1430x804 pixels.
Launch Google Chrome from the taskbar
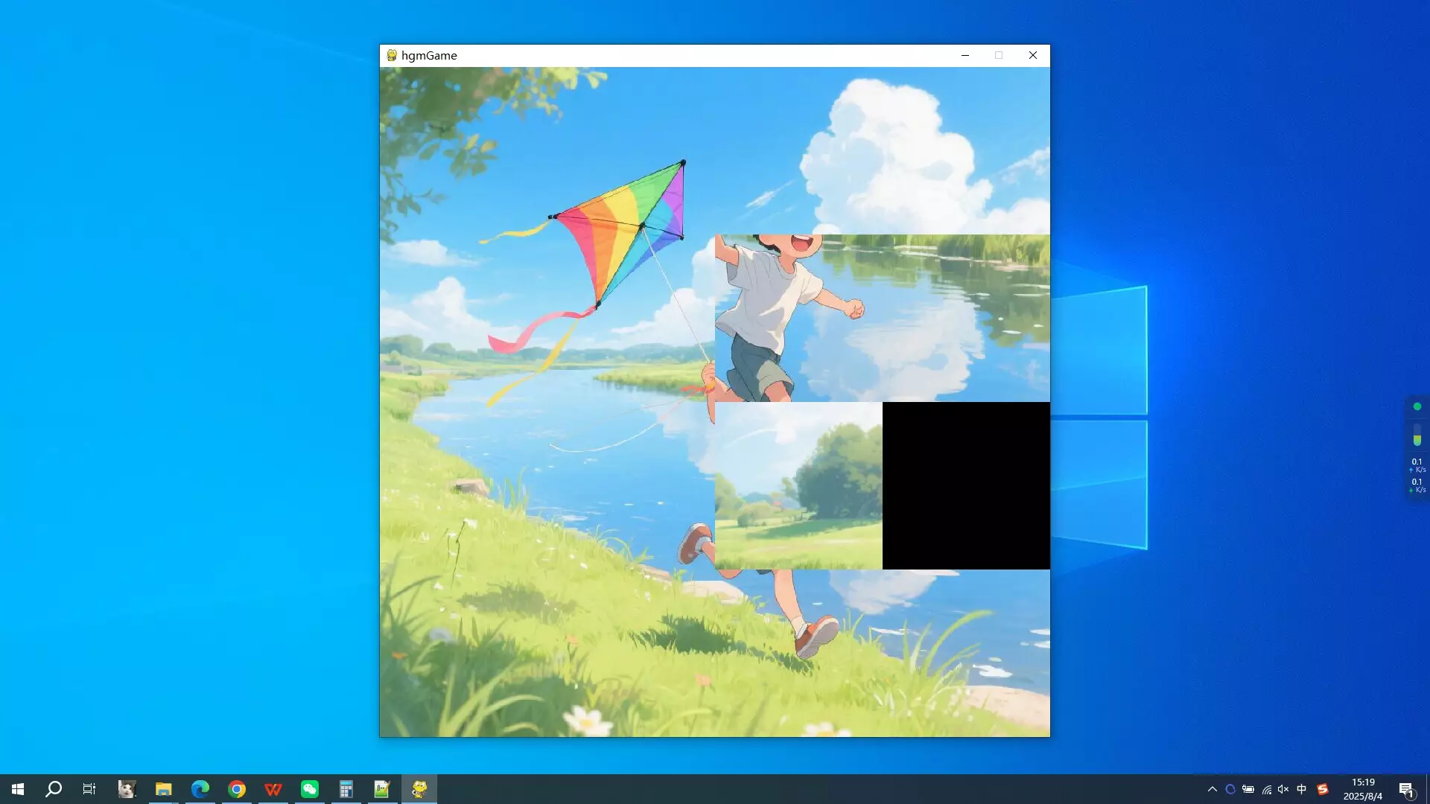237,788
